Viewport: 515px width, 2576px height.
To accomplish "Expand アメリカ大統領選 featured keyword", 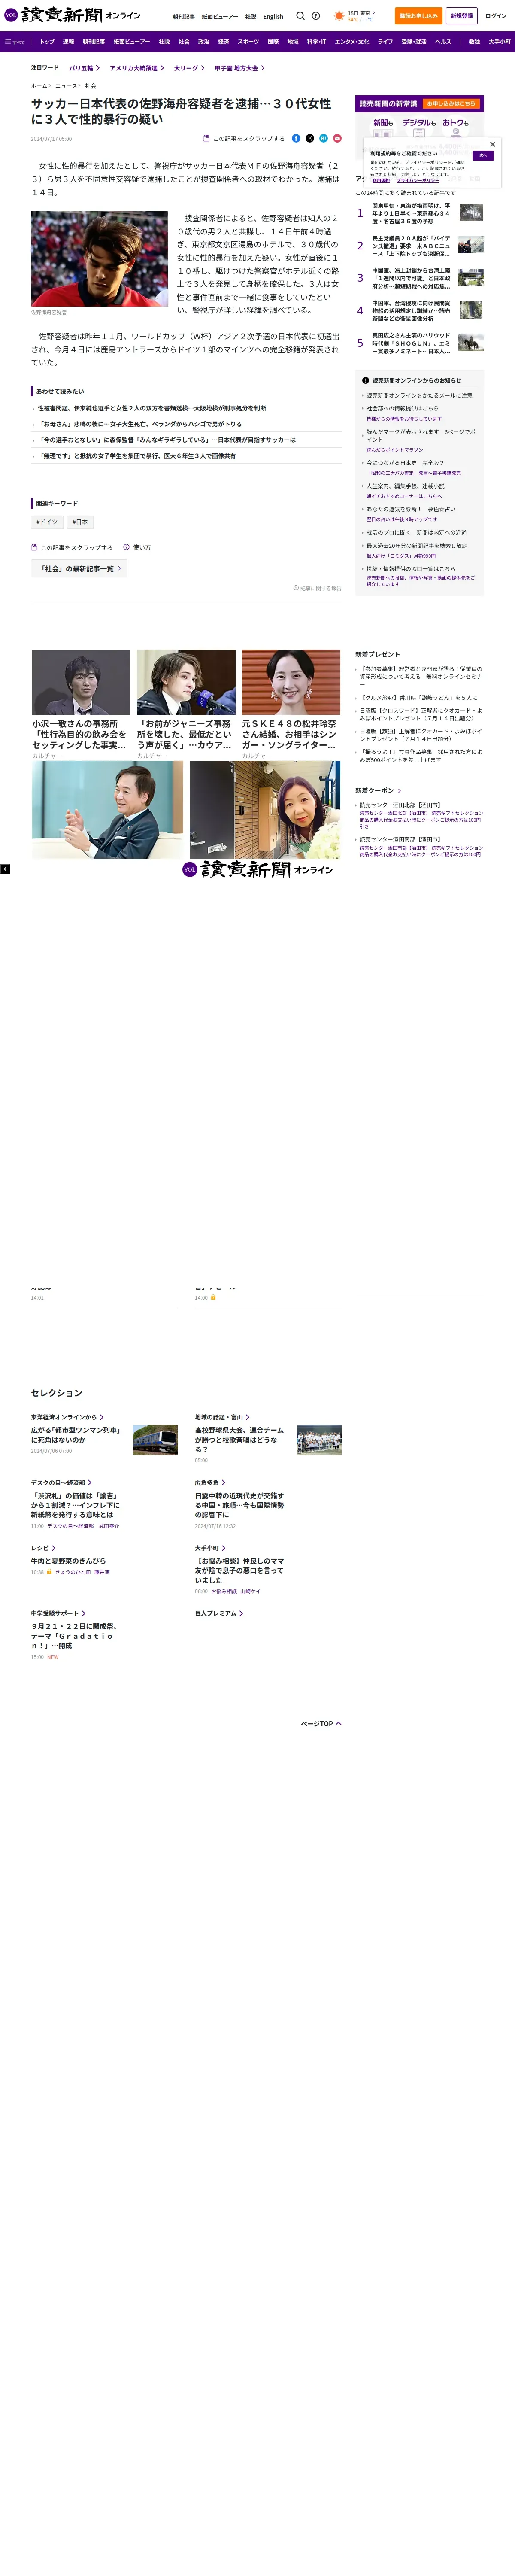I will [136, 68].
